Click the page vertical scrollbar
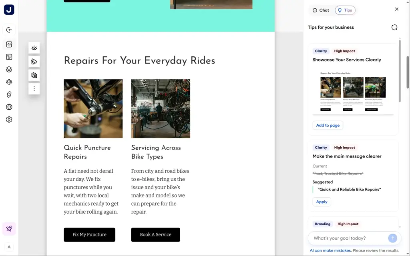The width and height of the screenshot is (410, 256). tap(408, 72)
